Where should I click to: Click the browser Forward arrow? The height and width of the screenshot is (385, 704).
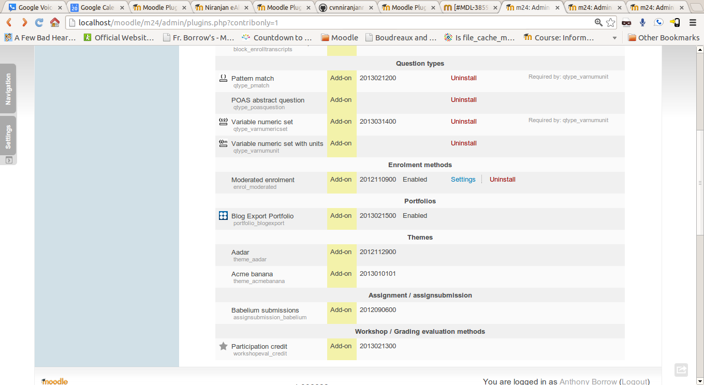coord(24,23)
